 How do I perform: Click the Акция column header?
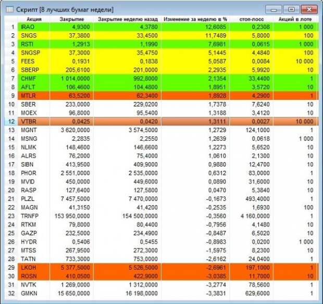coord(34,19)
